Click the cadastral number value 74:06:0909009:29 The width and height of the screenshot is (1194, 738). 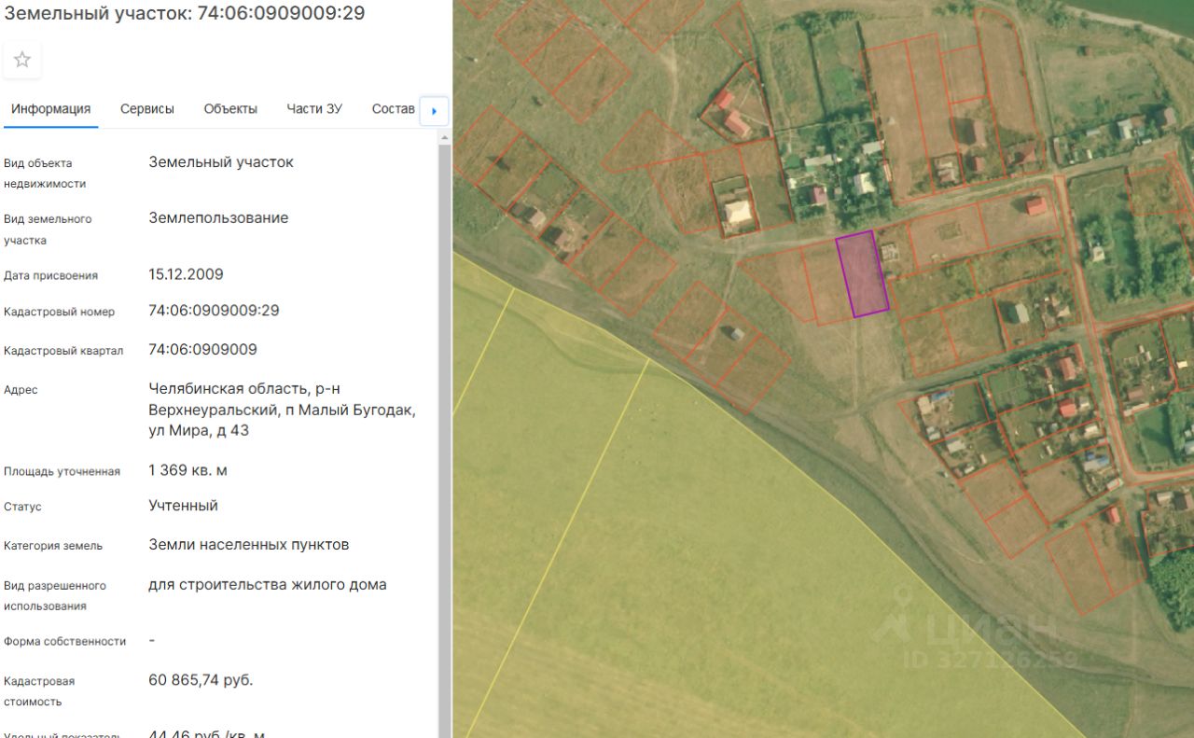click(x=214, y=311)
